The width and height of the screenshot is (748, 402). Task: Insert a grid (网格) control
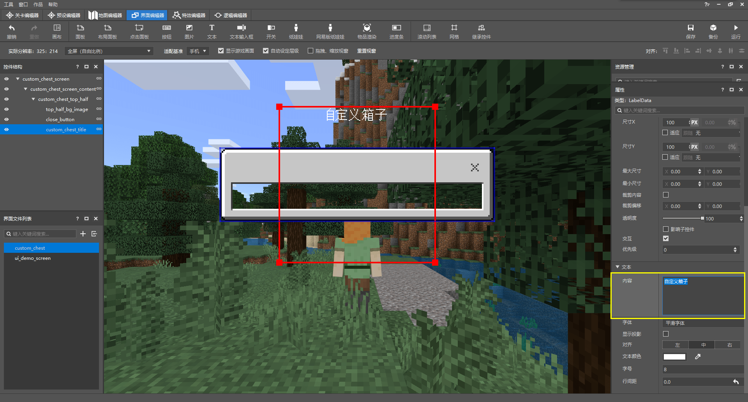[454, 31]
